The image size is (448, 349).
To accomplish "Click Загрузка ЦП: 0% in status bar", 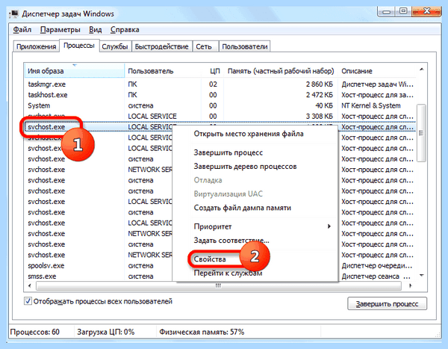I will 106,332.
